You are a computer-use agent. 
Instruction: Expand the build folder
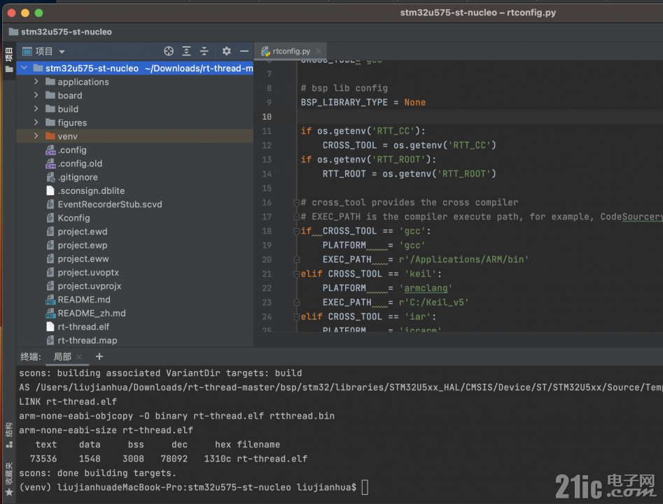(x=36, y=108)
